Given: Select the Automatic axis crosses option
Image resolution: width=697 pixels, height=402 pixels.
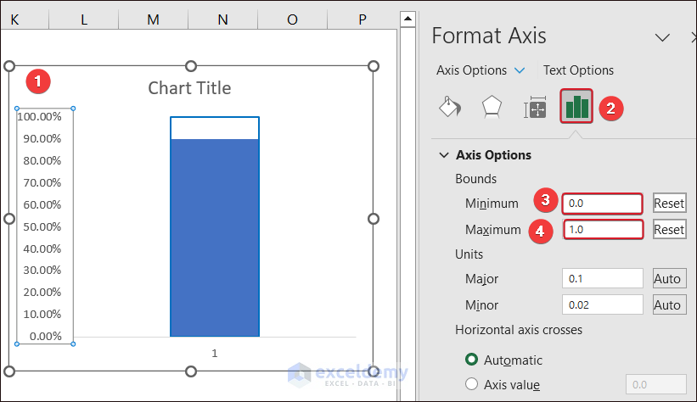Looking at the screenshot, I should point(472,360).
